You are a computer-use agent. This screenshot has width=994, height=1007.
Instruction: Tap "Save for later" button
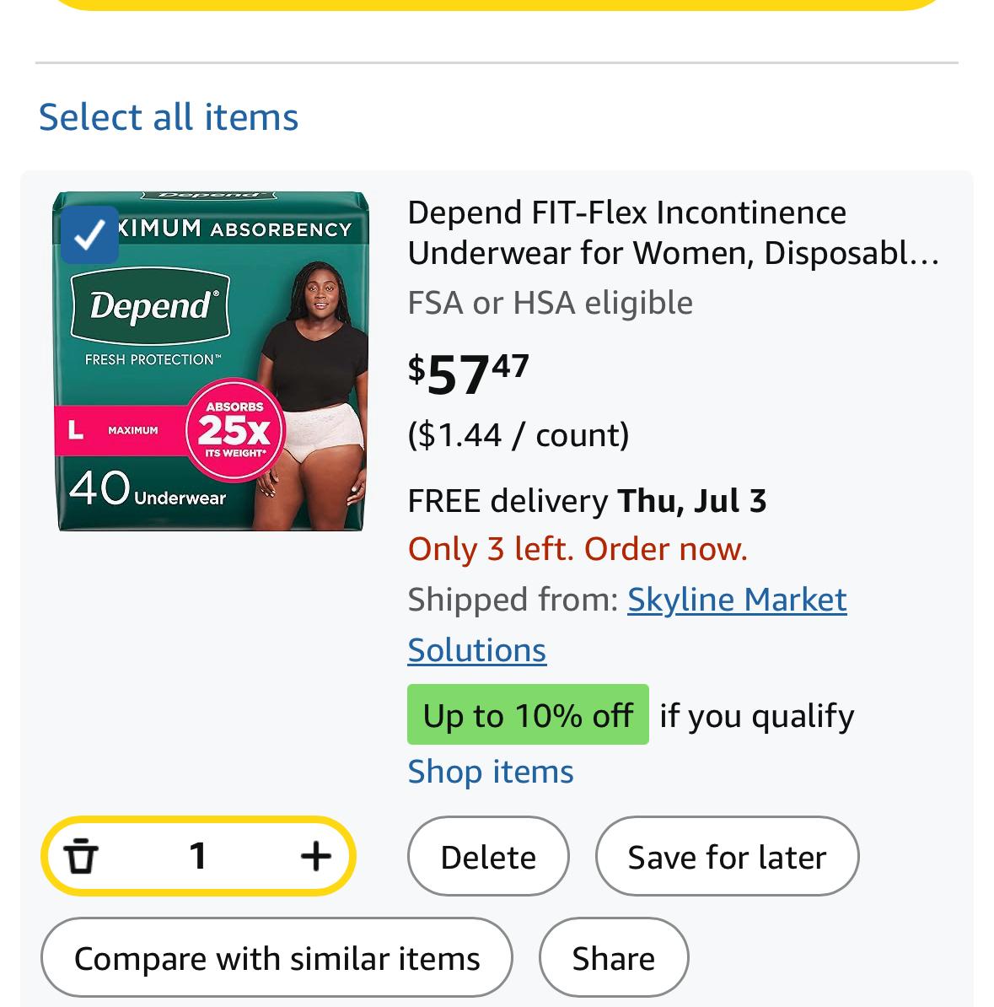click(727, 856)
